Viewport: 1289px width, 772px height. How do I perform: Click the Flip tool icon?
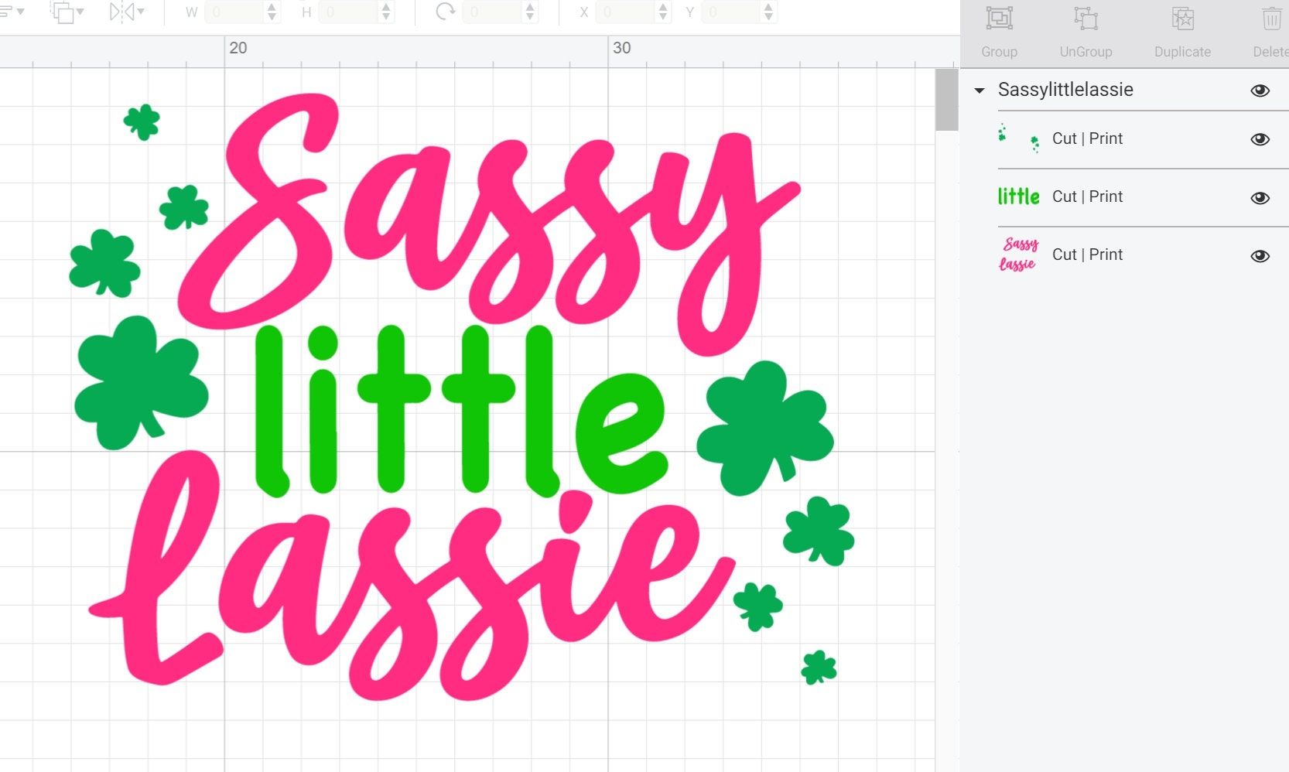[x=122, y=12]
